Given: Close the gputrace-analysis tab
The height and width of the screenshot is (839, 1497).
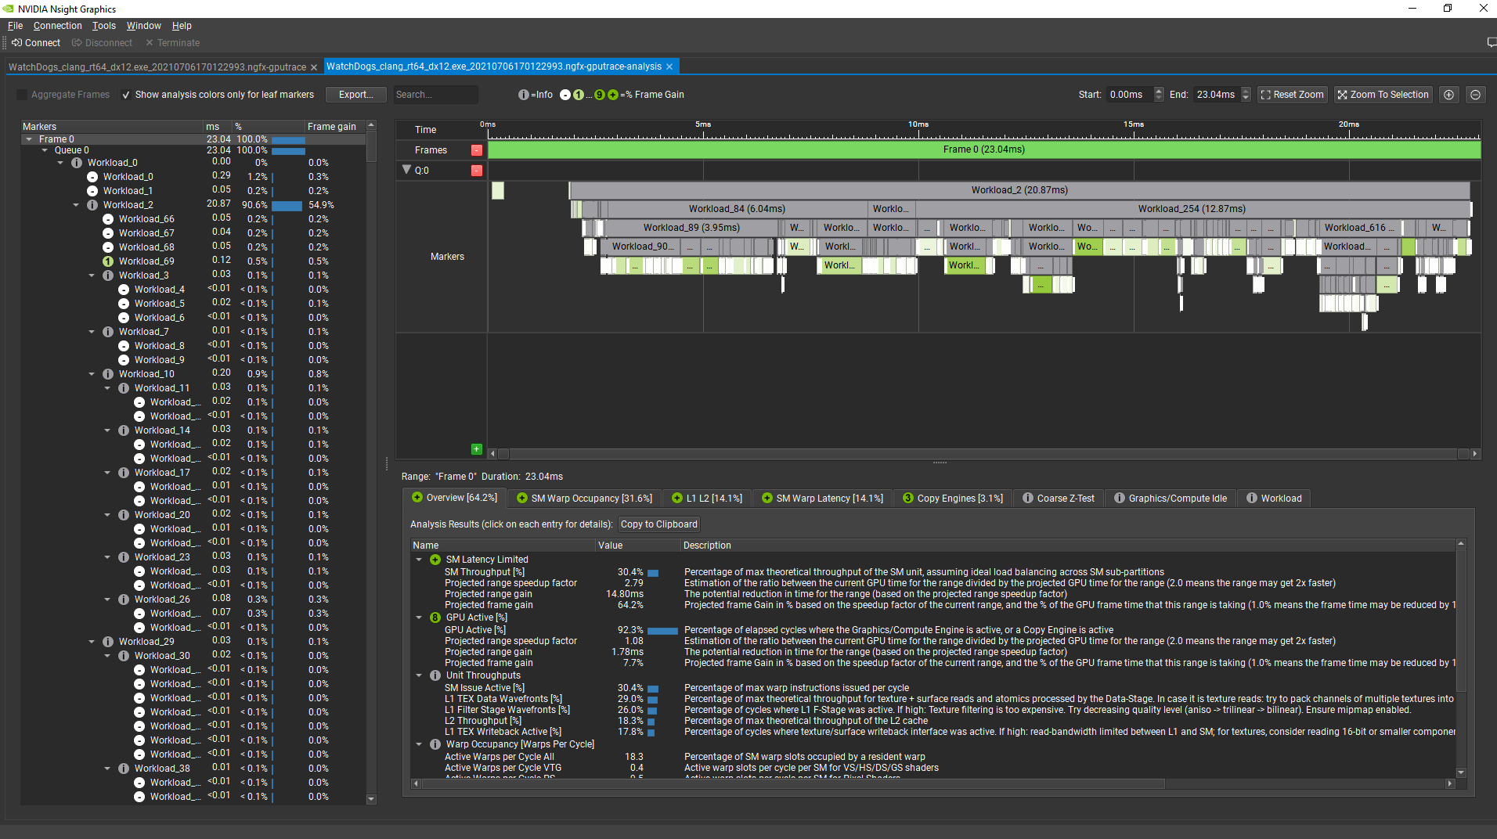Looking at the screenshot, I should (x=669, y=67).
